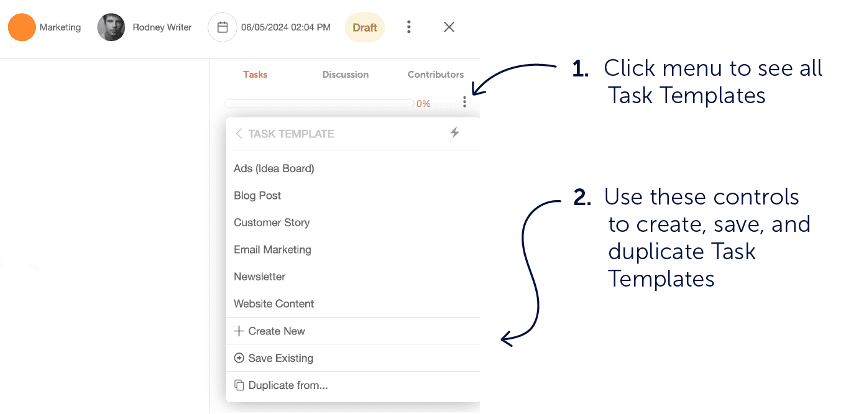The image size is (846, 414).
Task: Open Rodney Writer's avatar photo
Action: (111, 27)
